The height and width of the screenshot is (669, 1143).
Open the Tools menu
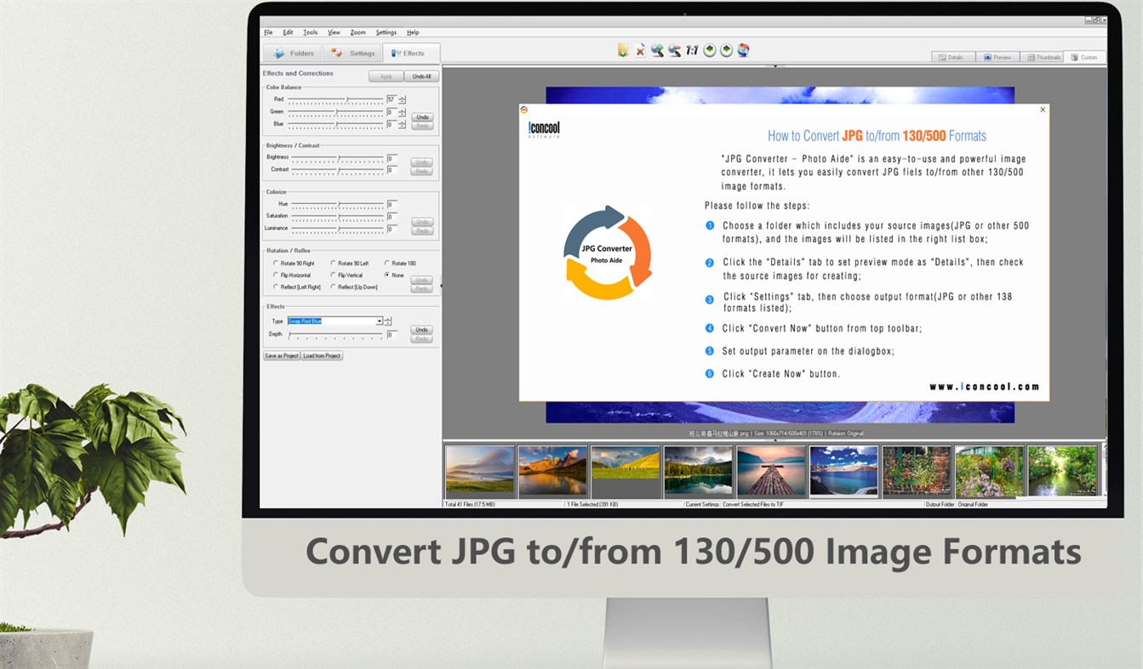coord(310,32)
